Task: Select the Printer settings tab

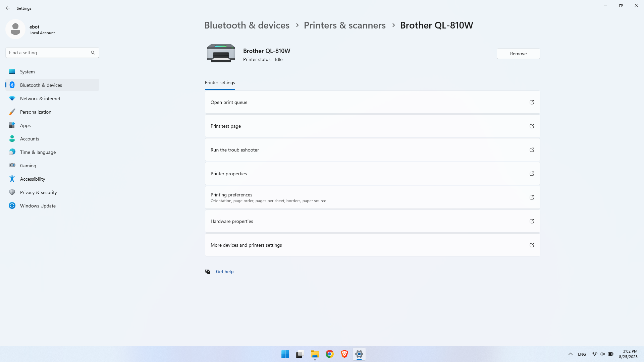Action: [220, 83]
